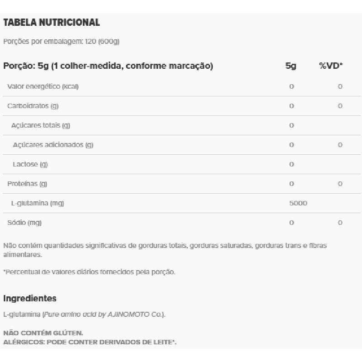This screenshot has height=362, width=362.
Task: Select the '%VD*' column header
Action: (331, 66)
